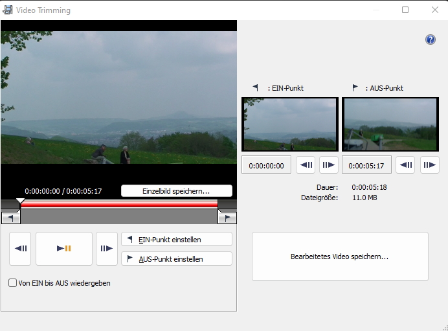The width and height of the screenshot is (448, 331).
Task: Click the AUS-Punkt timecode field 0:00:05:17
Action: [x=366, y=165]
